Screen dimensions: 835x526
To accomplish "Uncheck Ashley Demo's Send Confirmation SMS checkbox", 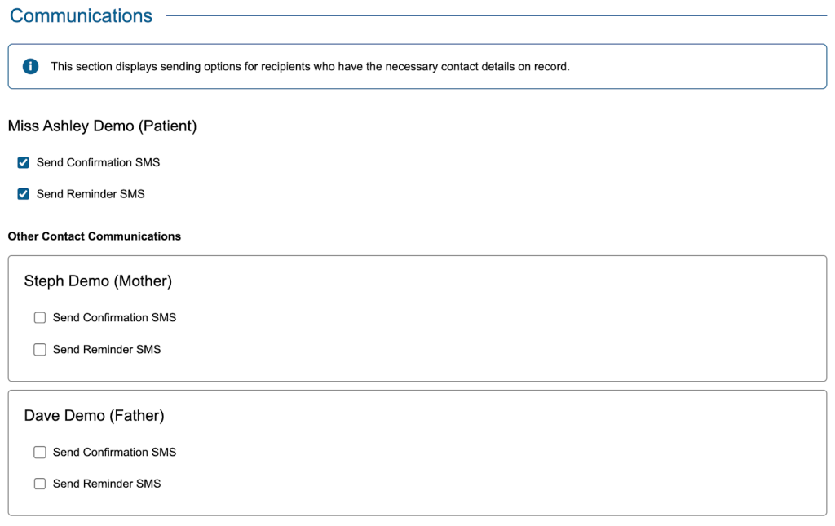I will (24, 163).
